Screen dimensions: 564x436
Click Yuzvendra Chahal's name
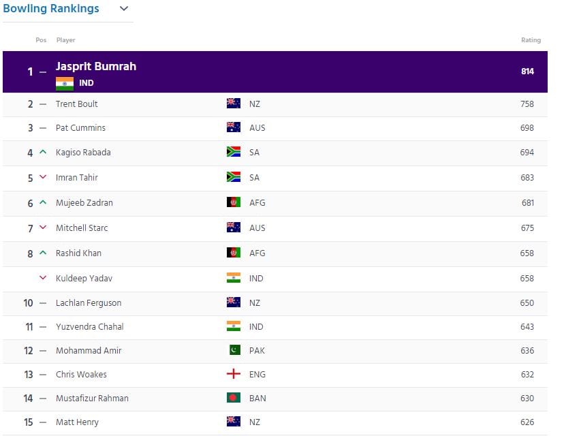[90, 326]
